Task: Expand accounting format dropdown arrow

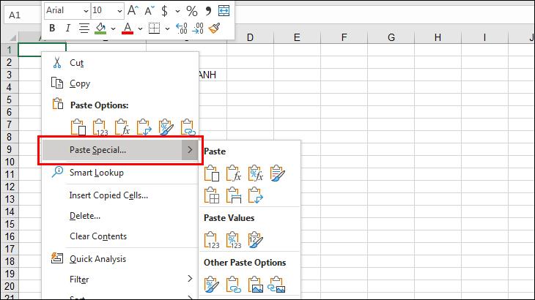Action: pyautogui.click(x=177, y=11)
